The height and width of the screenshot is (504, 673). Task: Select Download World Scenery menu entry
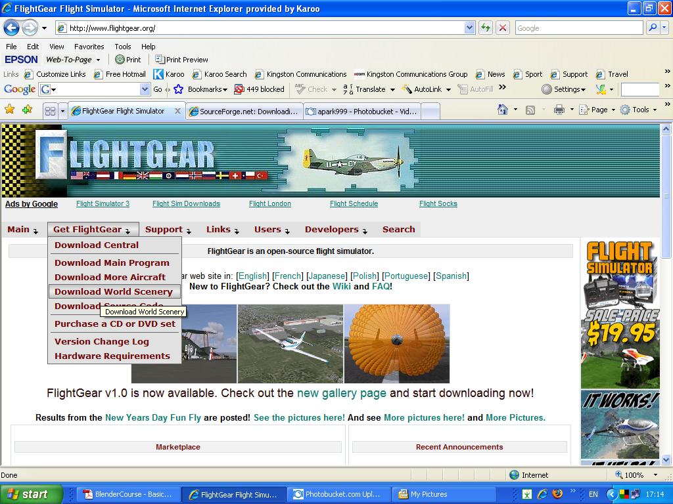(113, 292)
